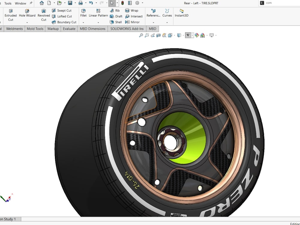Screen dimensions: 300x225
Task: Click the Linear Pattern tool
Action: click(98, 13)
